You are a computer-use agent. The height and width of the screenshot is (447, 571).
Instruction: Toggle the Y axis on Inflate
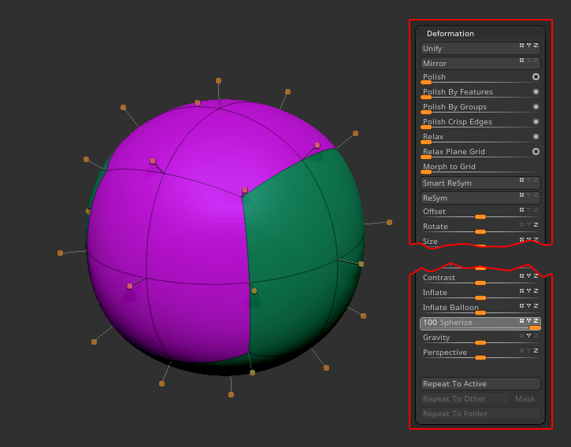[x=529, y=290]
